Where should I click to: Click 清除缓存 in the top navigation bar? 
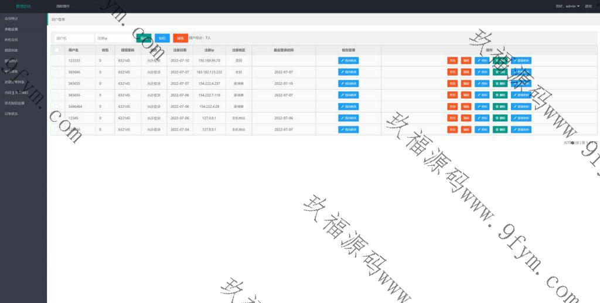click(63, 6)
